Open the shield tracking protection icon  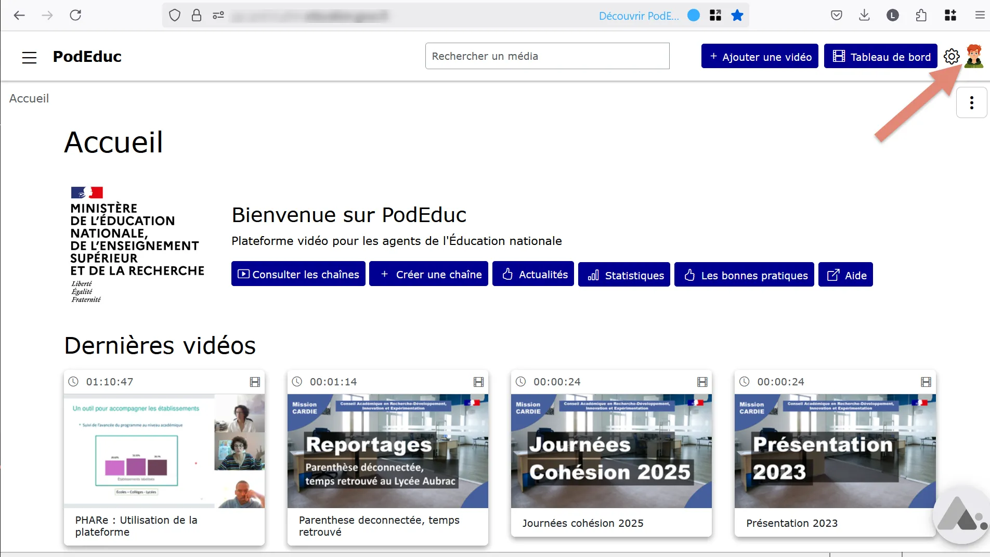pos(175,16)
